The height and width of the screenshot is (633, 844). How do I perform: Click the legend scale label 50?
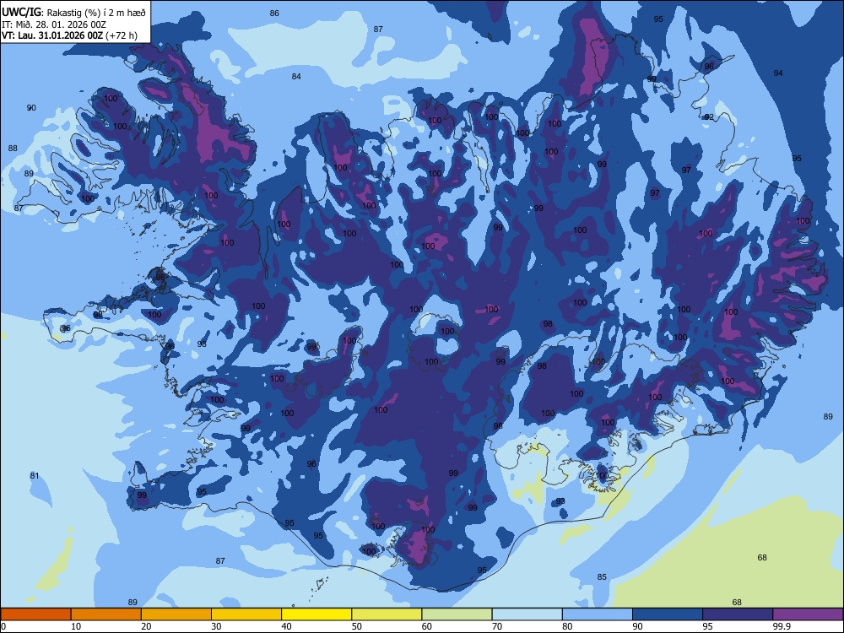(x=357, y=626)
